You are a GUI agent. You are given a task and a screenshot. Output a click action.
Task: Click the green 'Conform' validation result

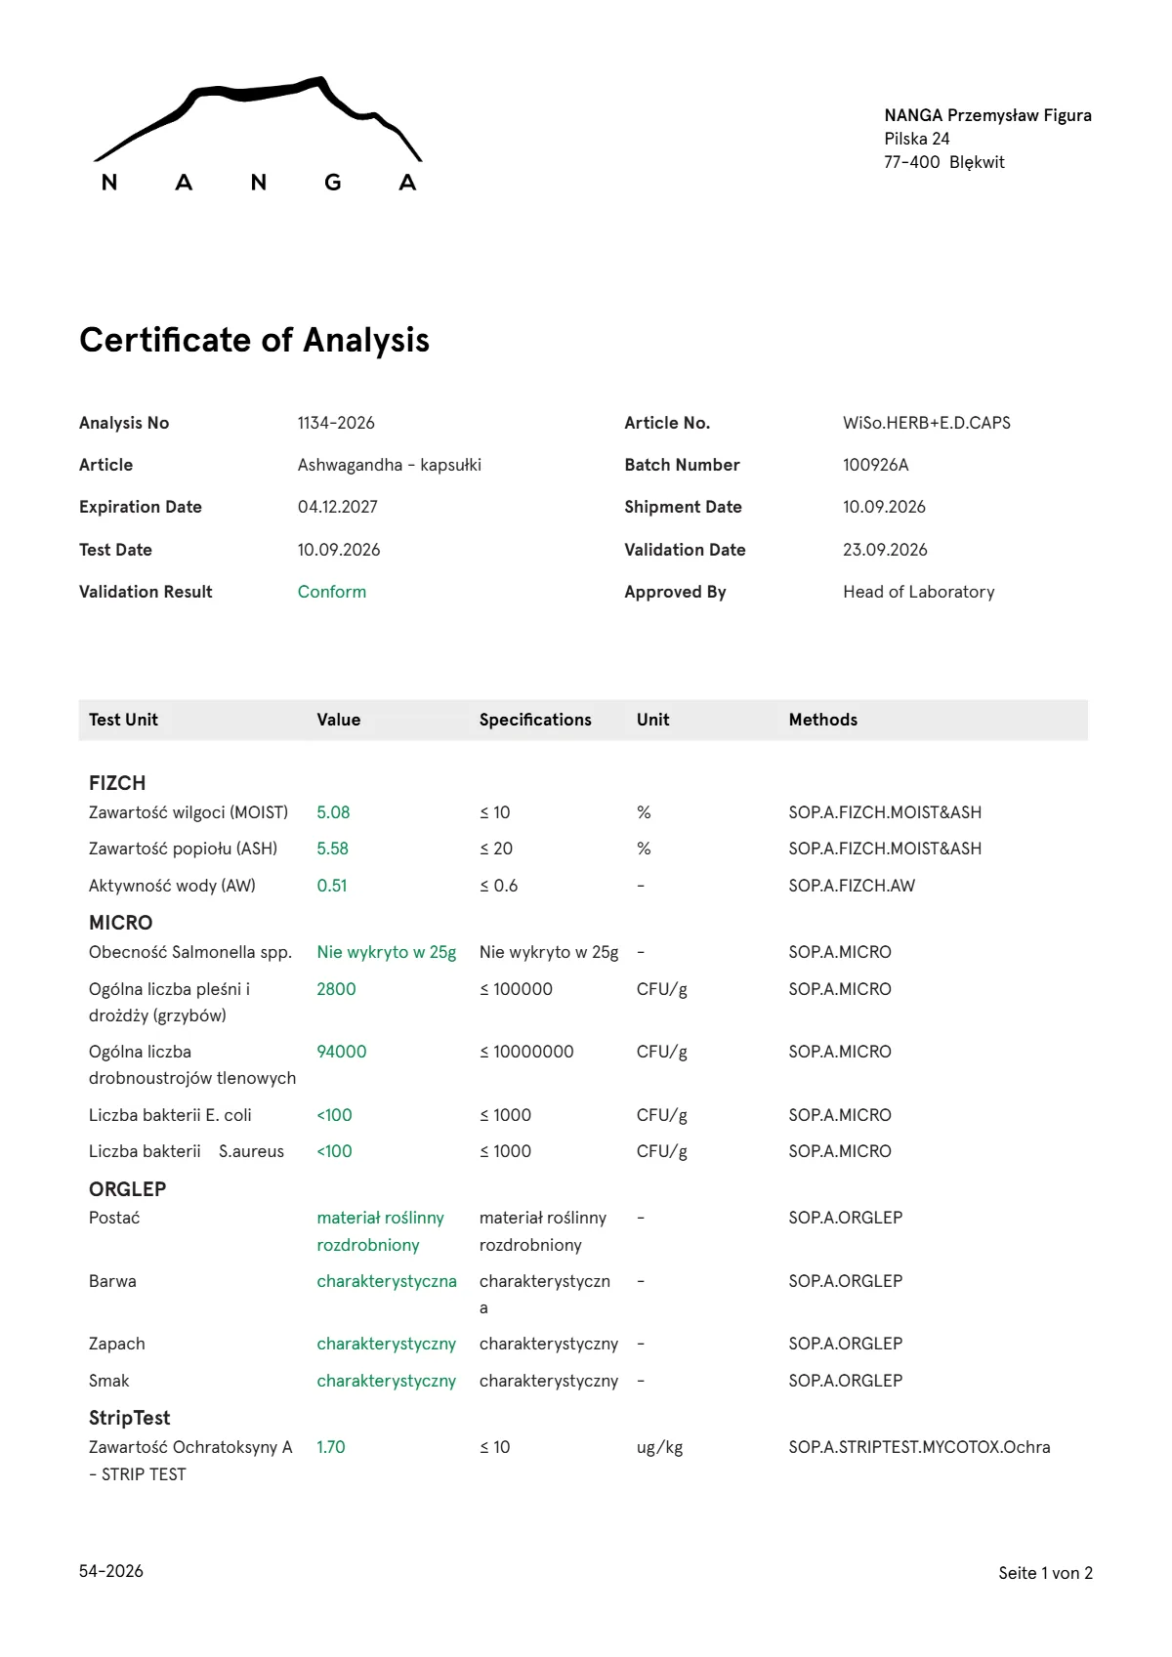(x=332, y=592)
